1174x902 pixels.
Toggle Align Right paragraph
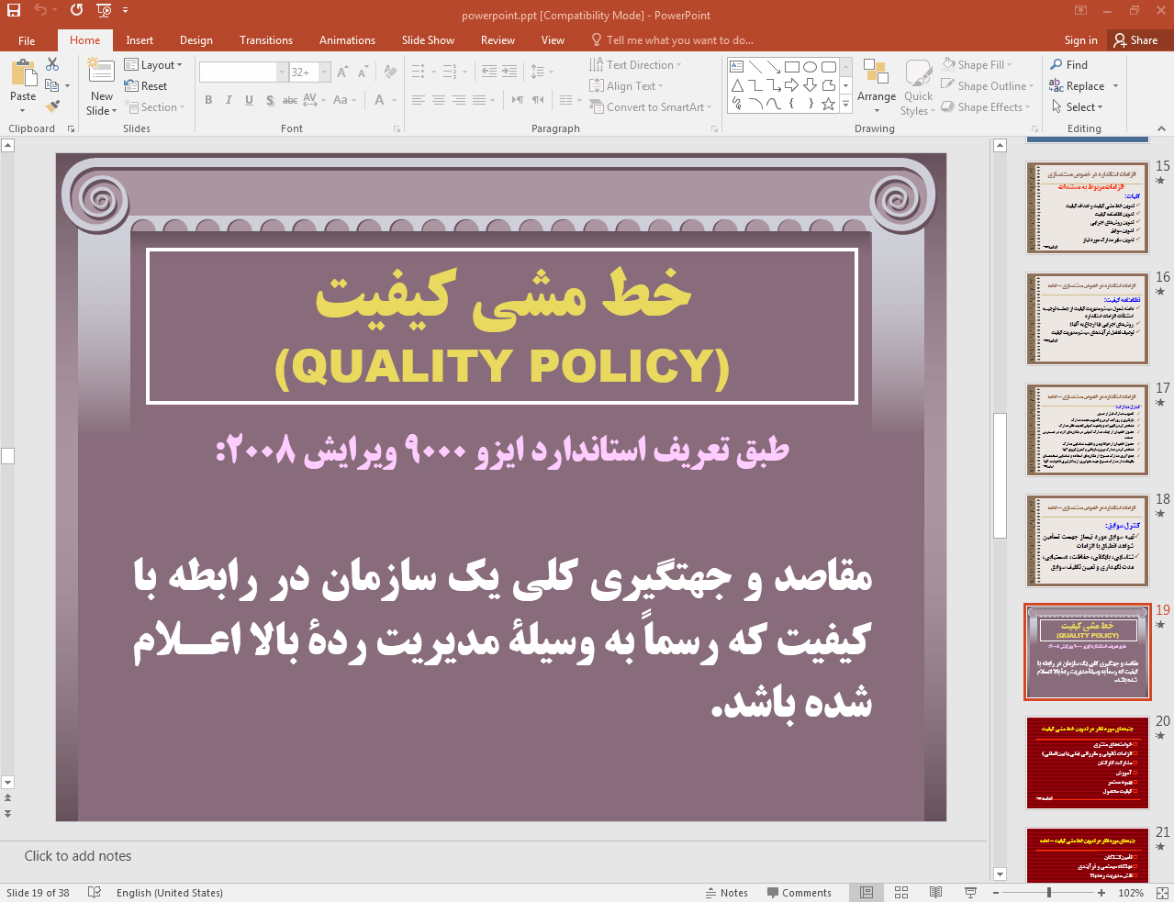[459, 100]
